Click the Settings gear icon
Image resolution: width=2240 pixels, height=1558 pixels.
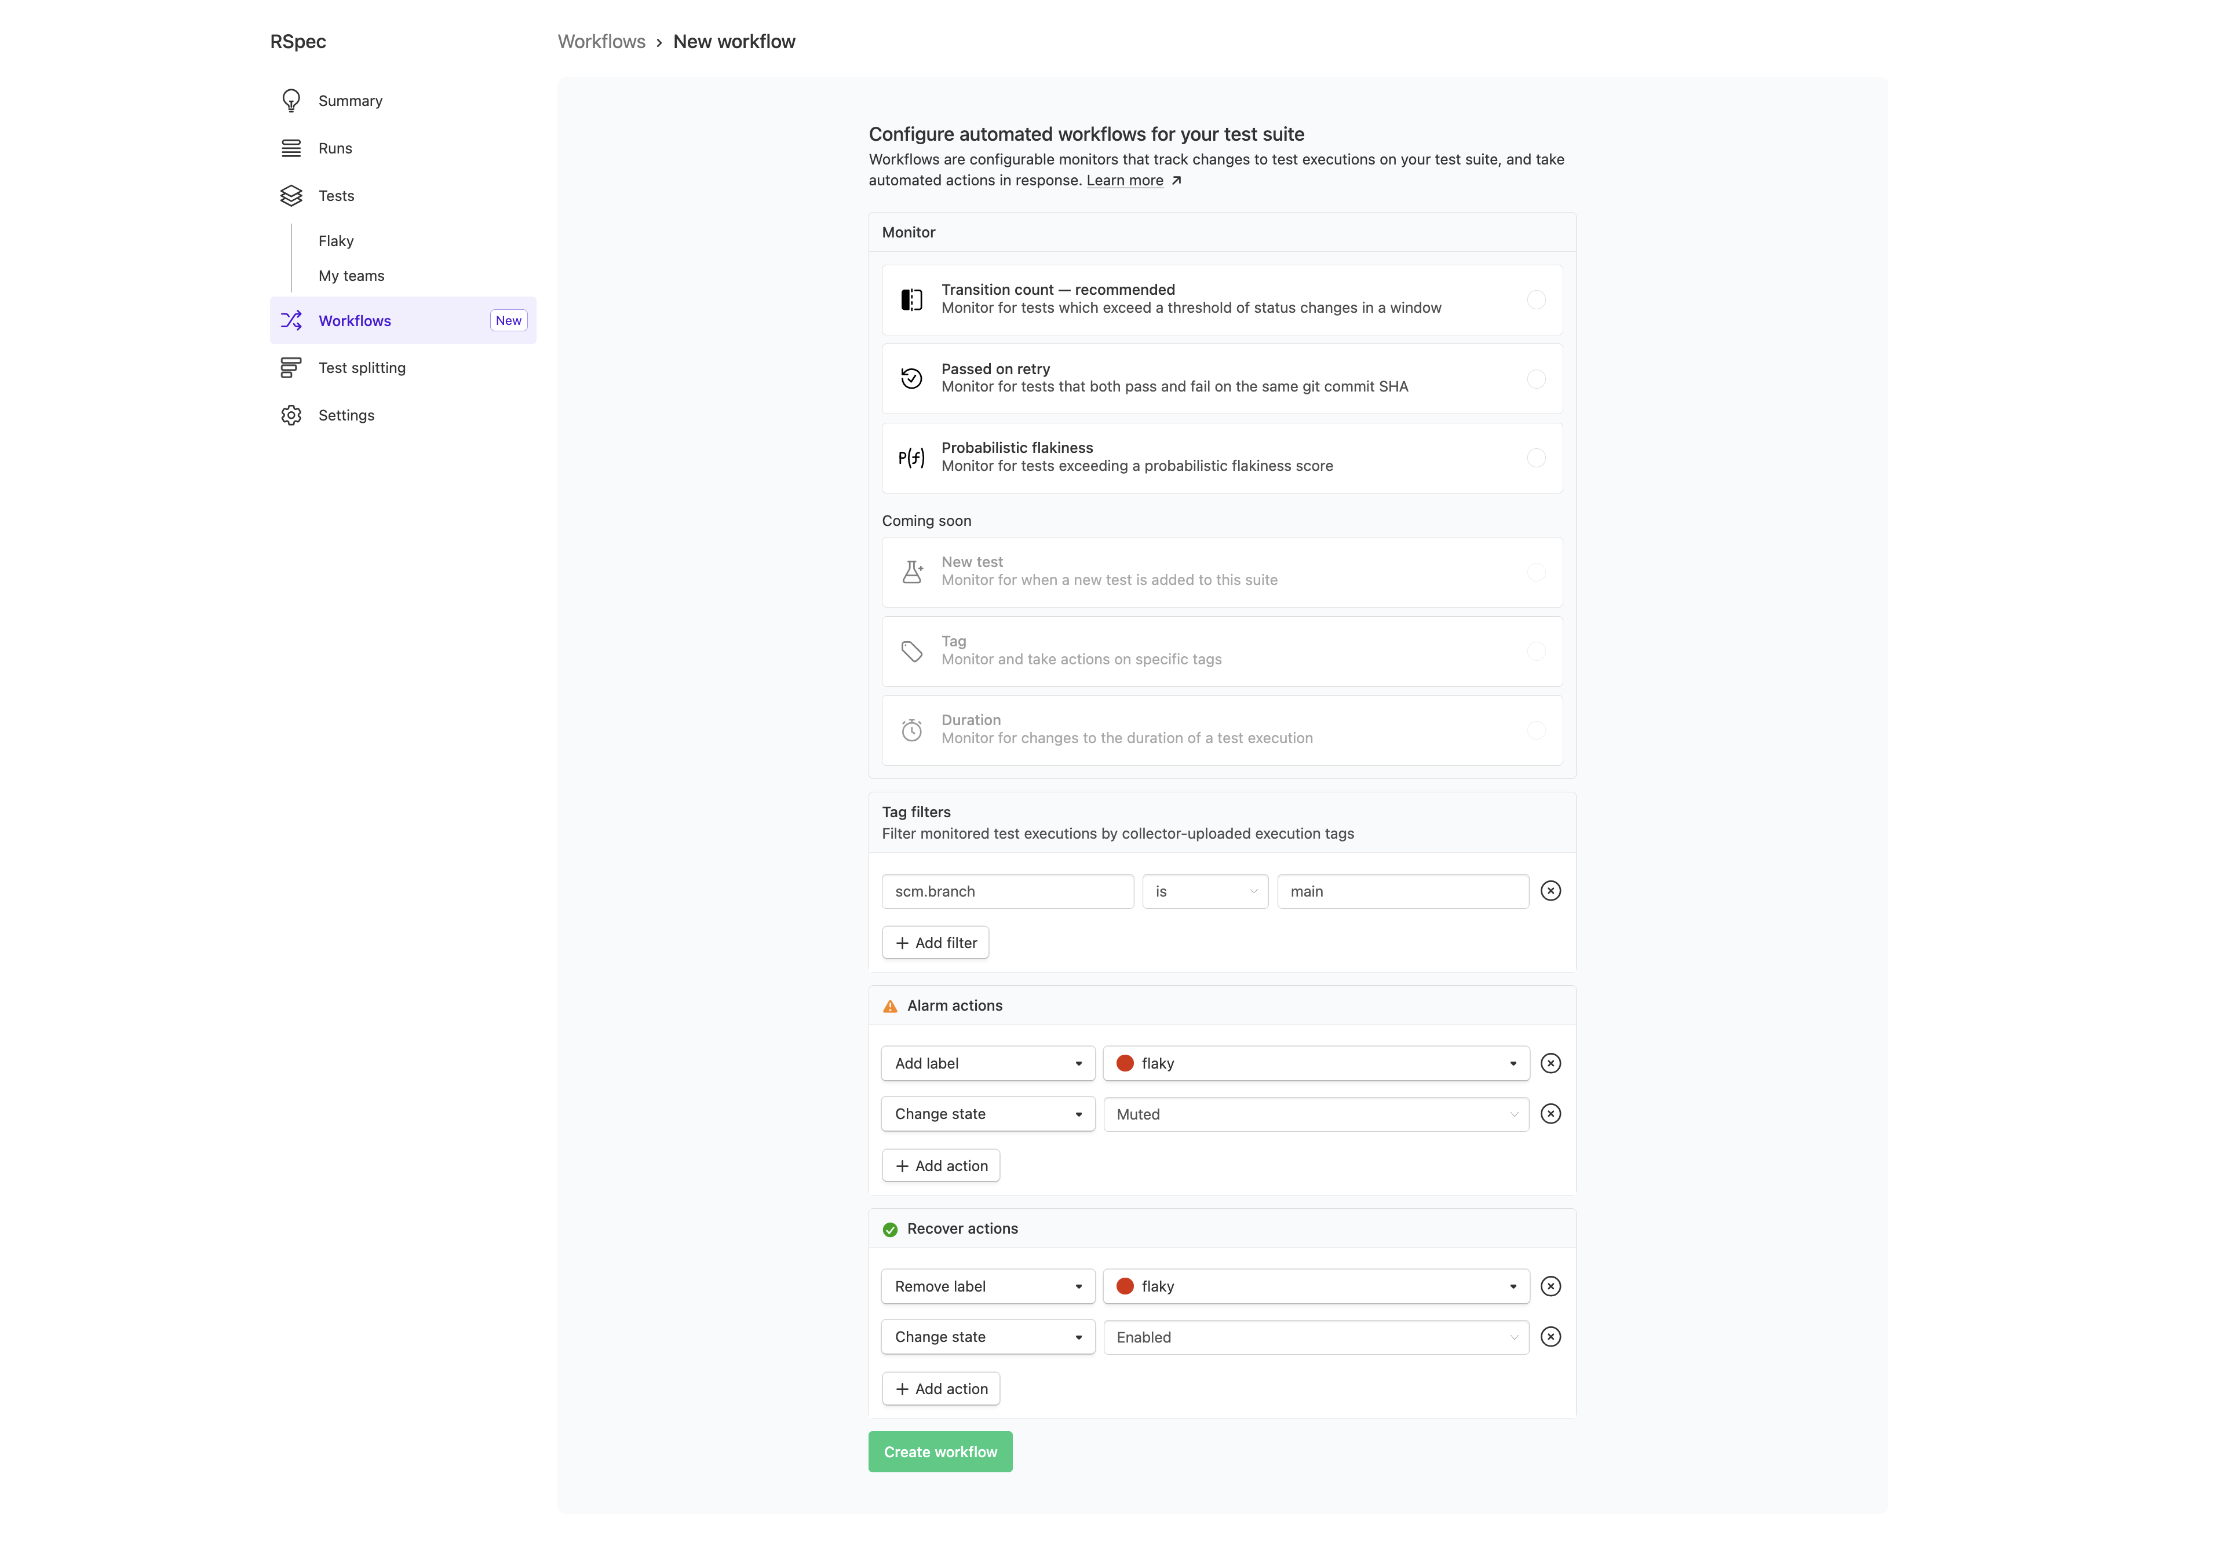coord(291,414)
